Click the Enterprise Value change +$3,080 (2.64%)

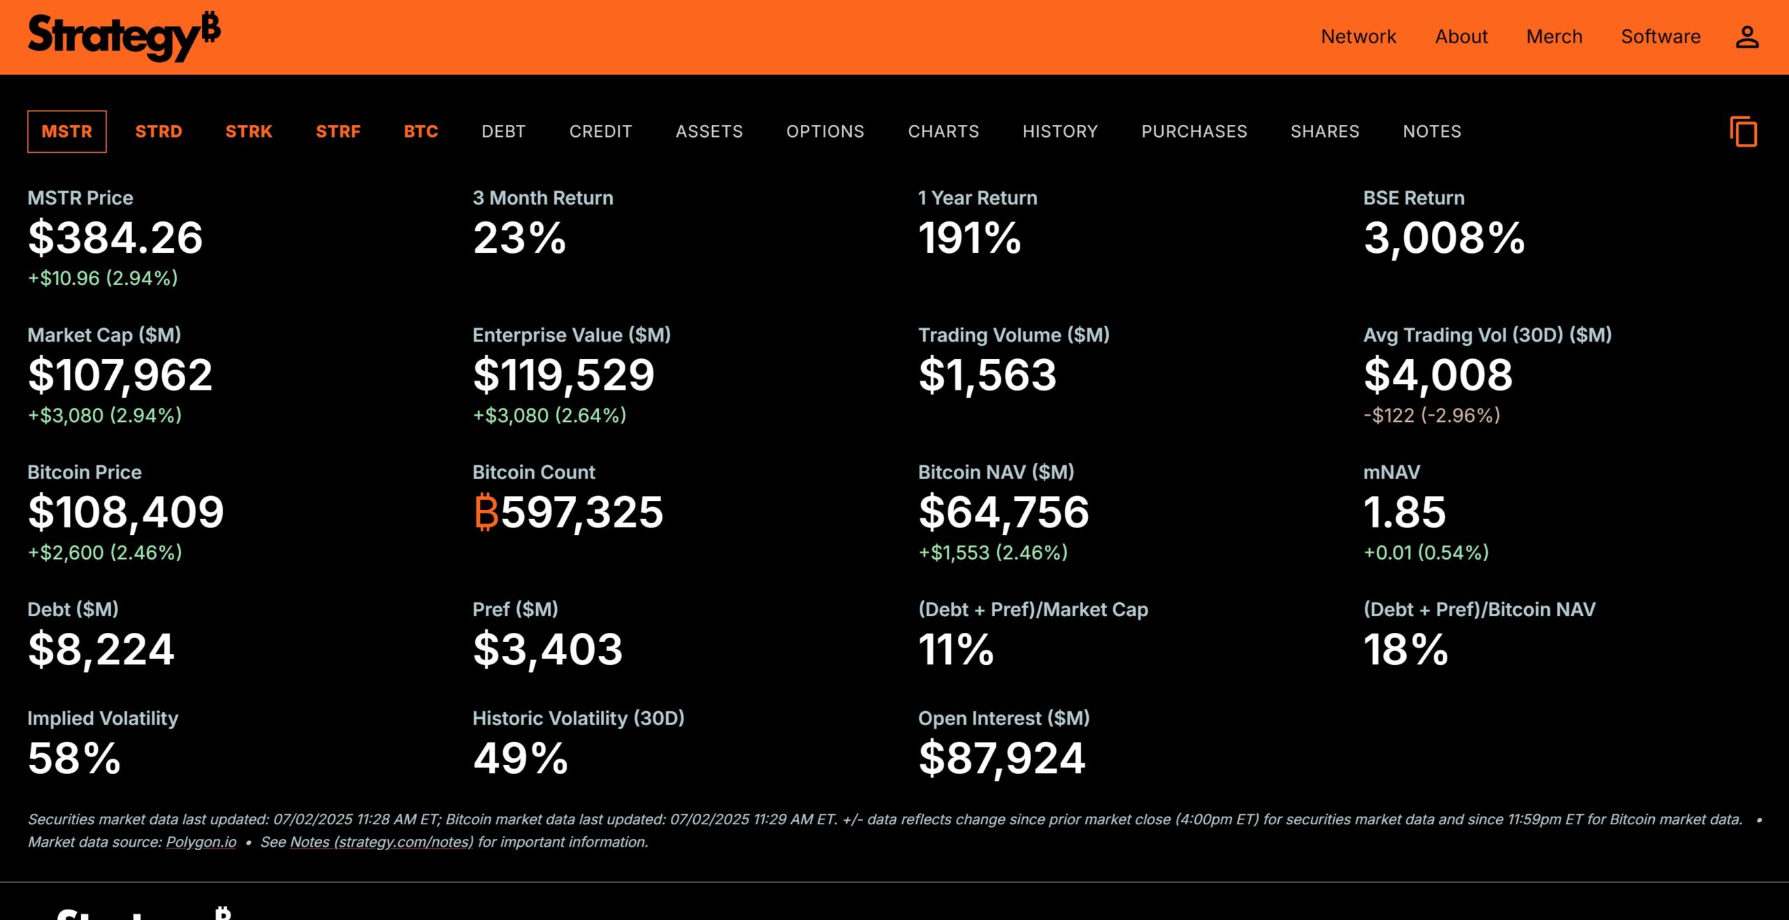click(x=550, y=416)
